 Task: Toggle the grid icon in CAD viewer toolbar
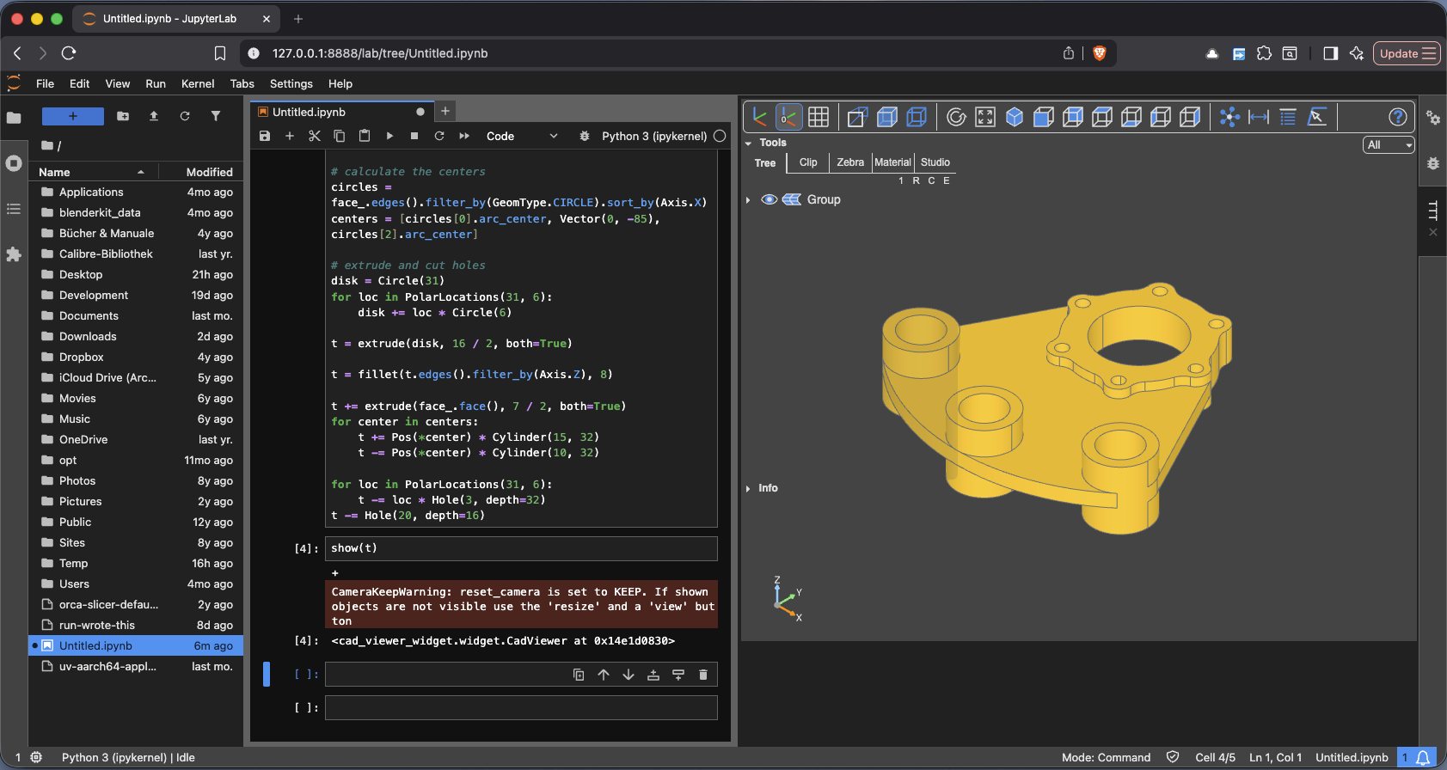coord(819,117)
